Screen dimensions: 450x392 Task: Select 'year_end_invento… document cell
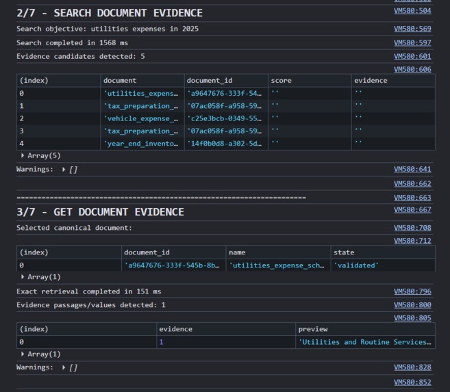click(x=142, y=144)
